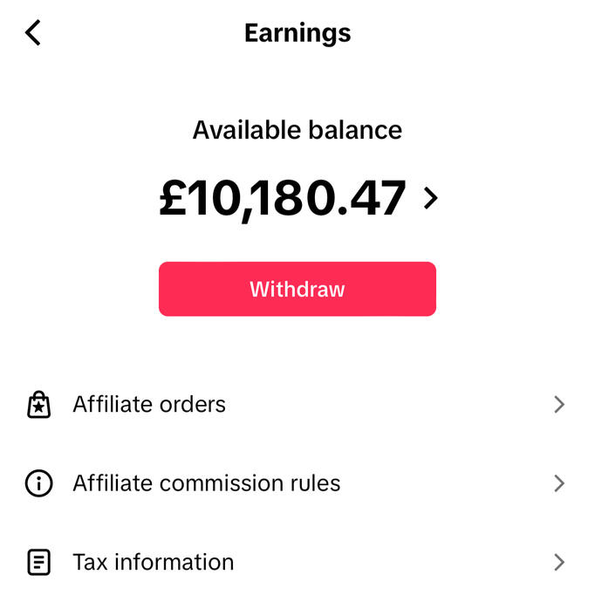
Task: Open the Tax information menu label
Action: pos(154,562)
